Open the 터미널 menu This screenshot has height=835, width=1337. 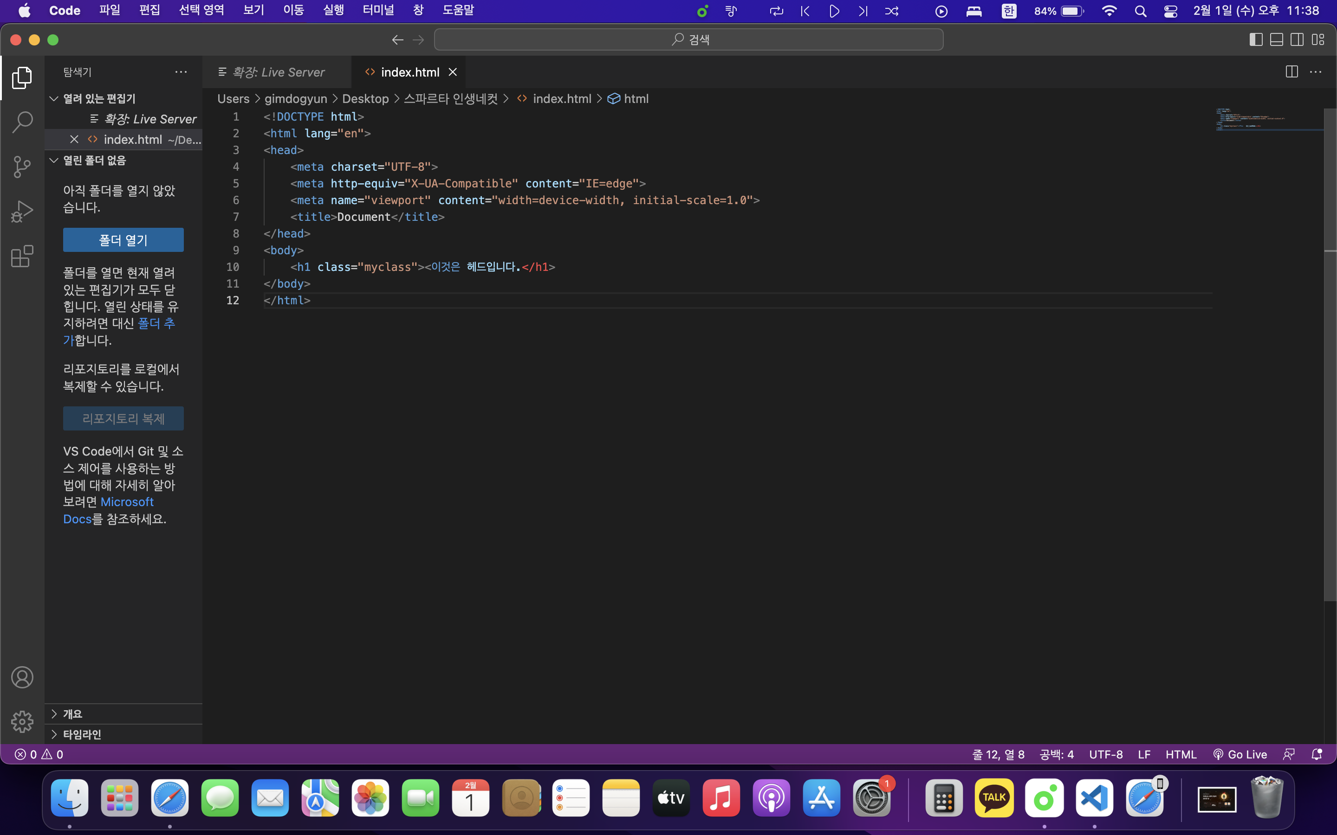click(378, 11)
